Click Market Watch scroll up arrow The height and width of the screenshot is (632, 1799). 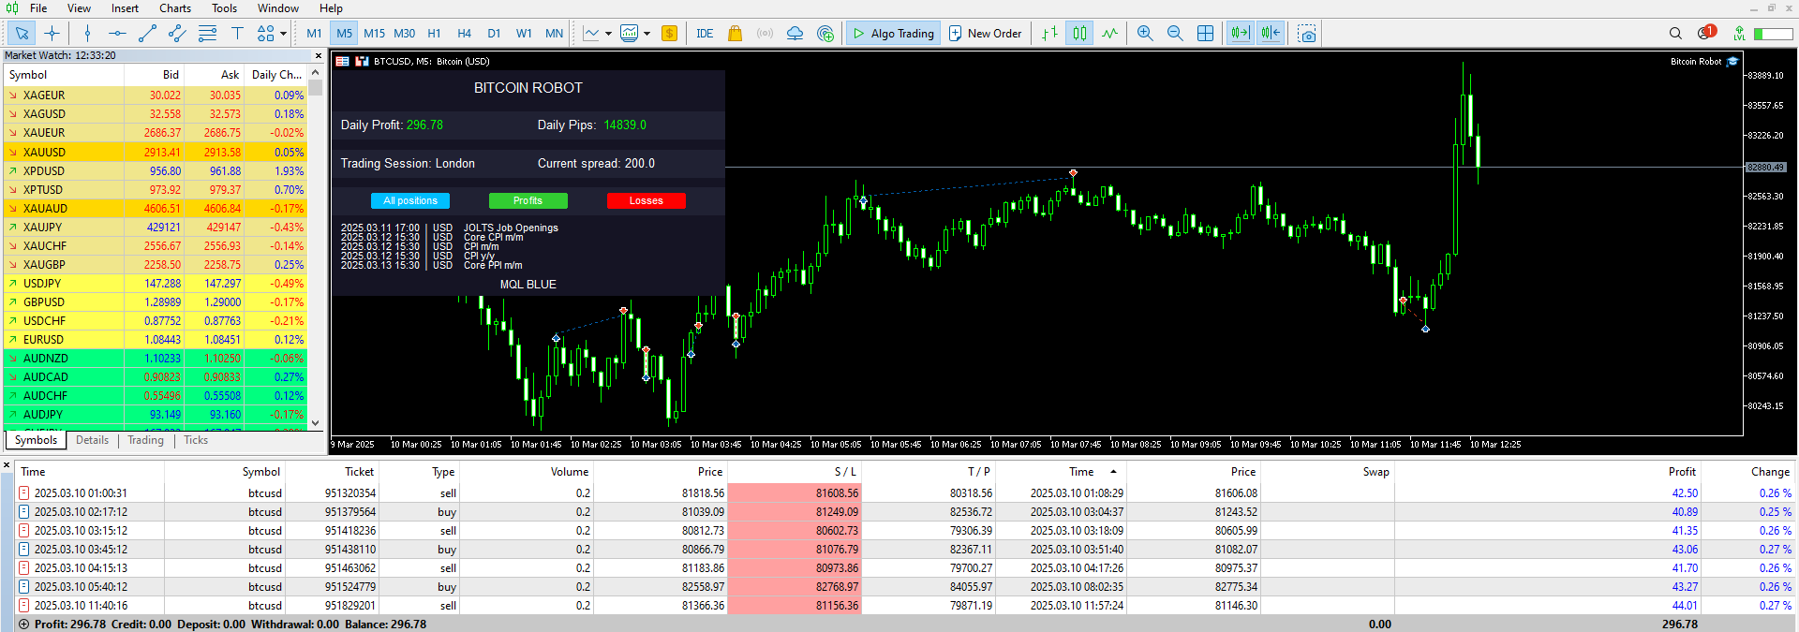(316, 73)
